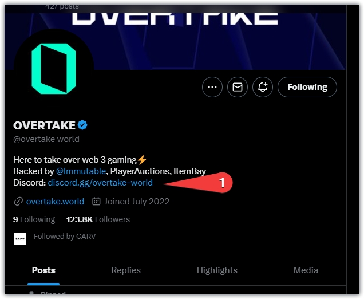Go to the Media tab
This screenshot has height=299, width=364.
[x=306, y=270]
